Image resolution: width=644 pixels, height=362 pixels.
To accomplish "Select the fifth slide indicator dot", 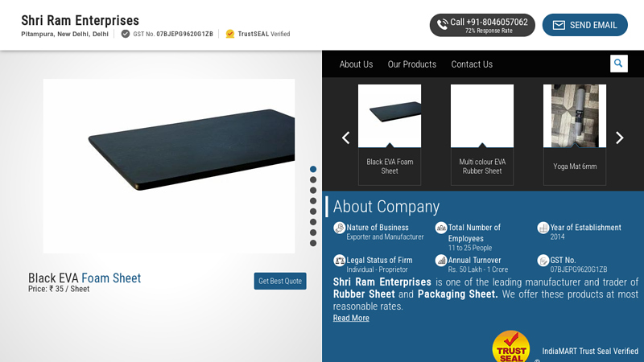I will point(313,212).
